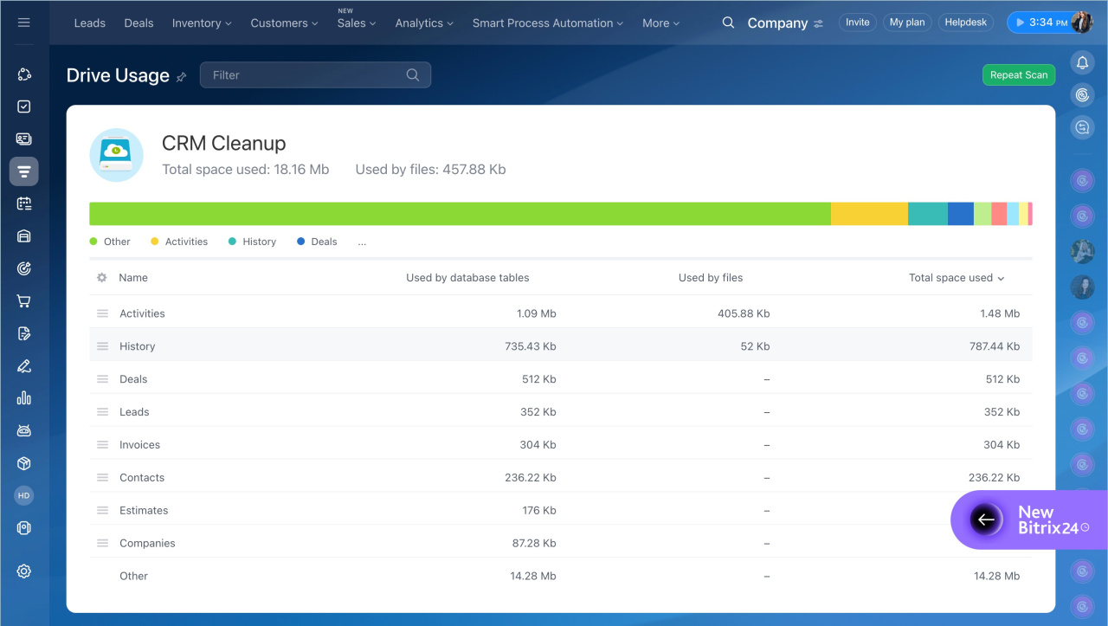Click the pin icon next to Drive Usage
Image resolution: width=1108 pixels, height=626 pixels.
coord(181,77)
